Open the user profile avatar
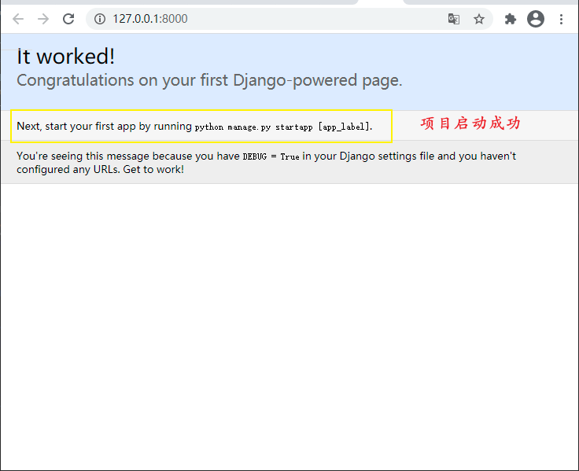 click(536, 19)
